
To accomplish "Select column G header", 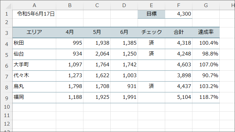I will point(206,5).
